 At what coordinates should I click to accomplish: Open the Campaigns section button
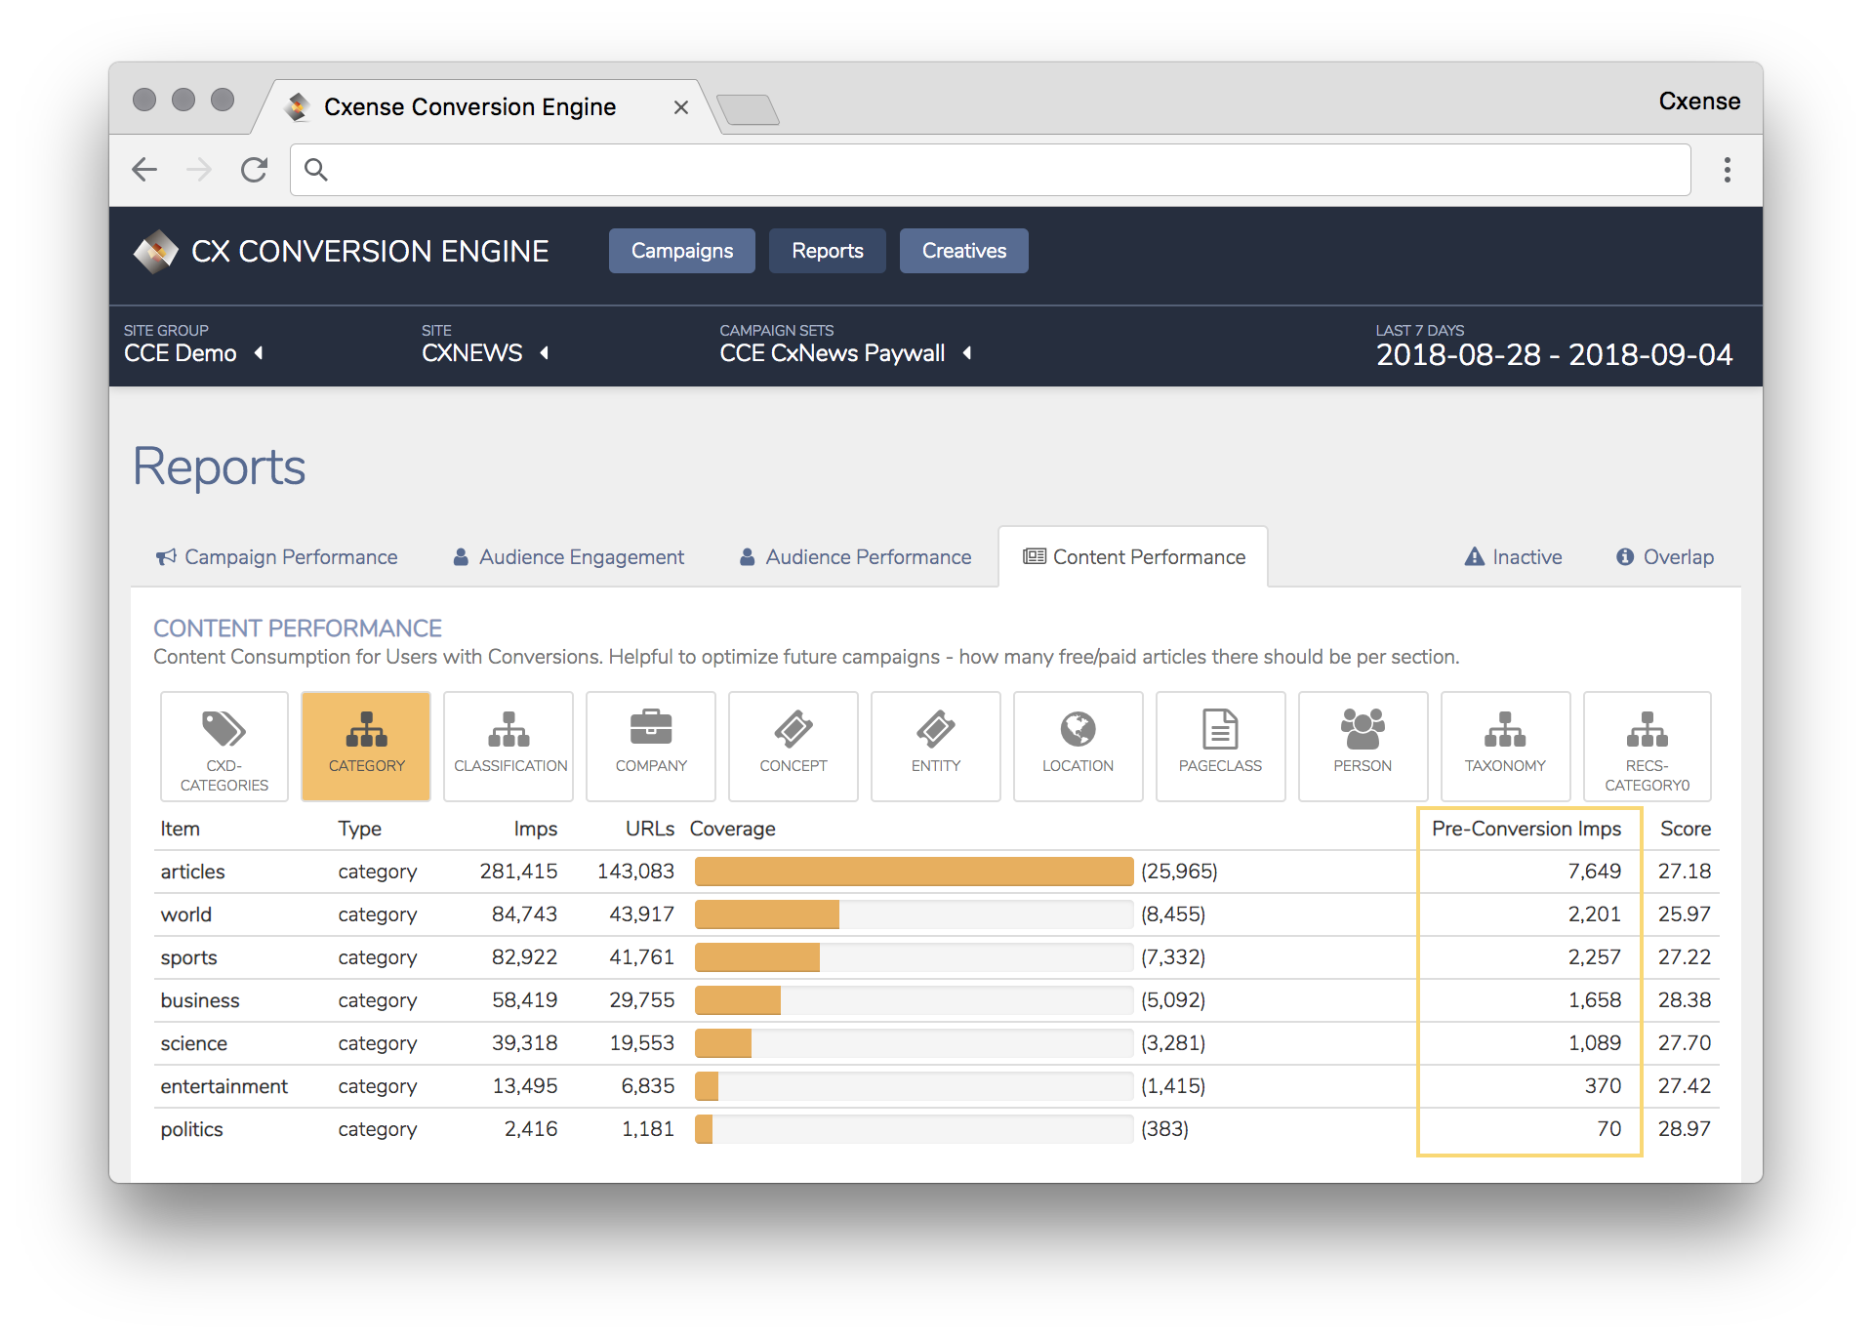coord(682,251)
